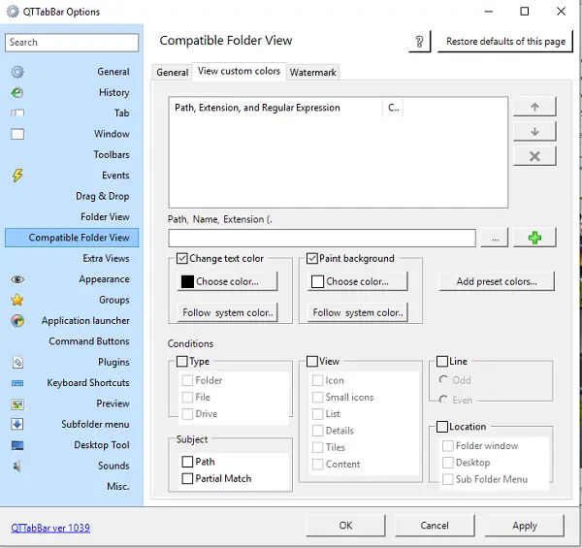The width and height of the screenshot is (582, 548).
Task: Click the Cancel button
Action: 435,526
